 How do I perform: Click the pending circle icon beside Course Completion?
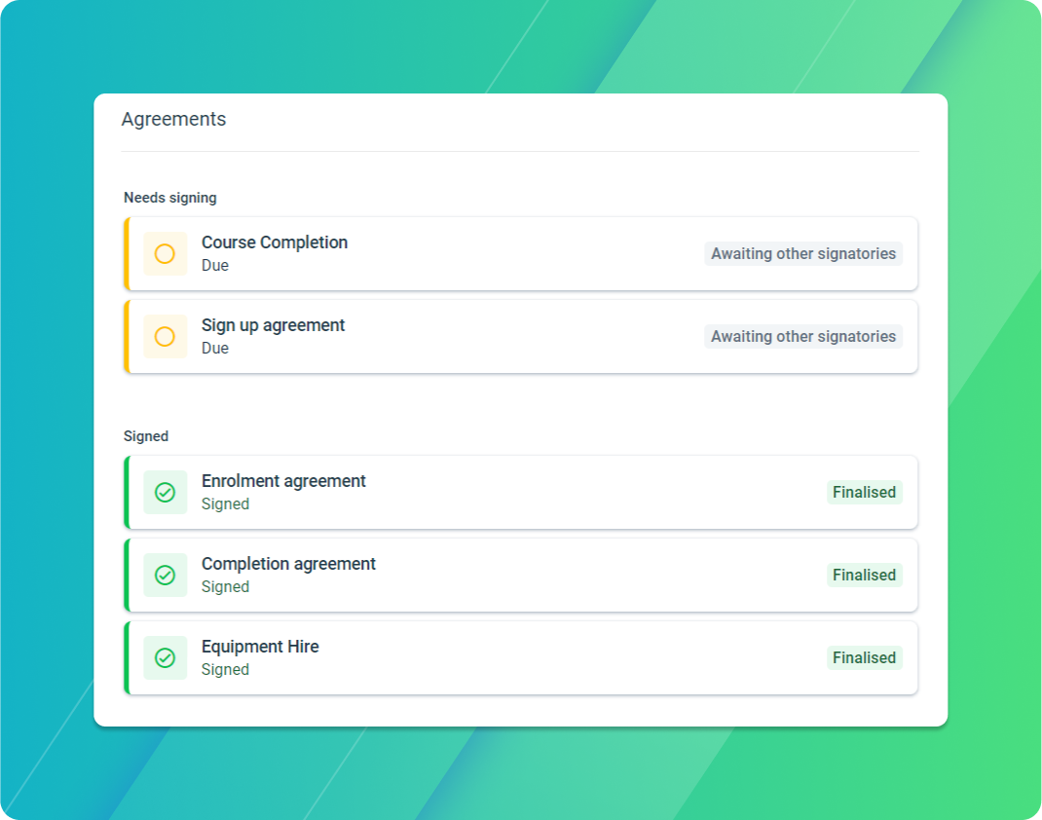[x=165, y=253]
